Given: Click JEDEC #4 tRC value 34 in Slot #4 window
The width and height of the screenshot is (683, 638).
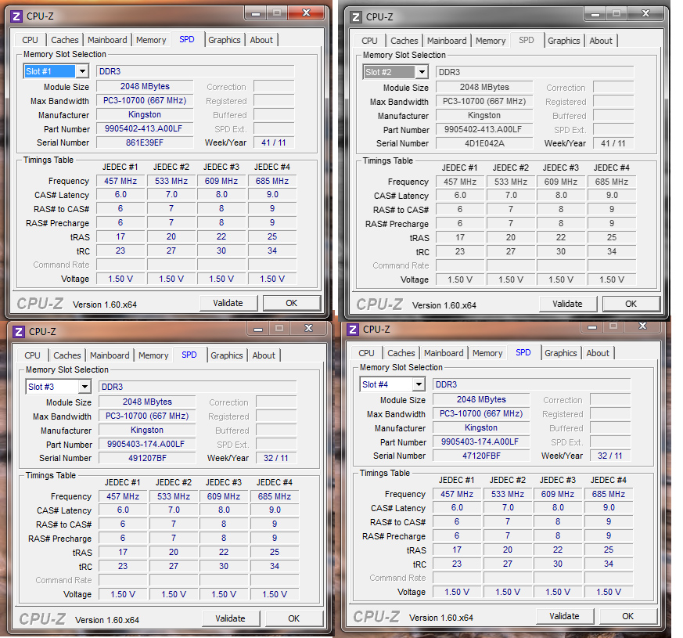Looking at the screenshot, I should tap(609, 564).
